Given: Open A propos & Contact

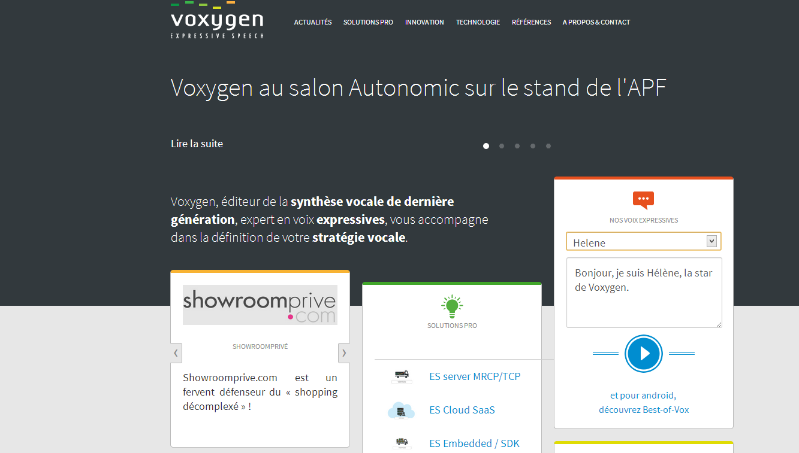Looking at the screenshot, I should pos(596,22).
